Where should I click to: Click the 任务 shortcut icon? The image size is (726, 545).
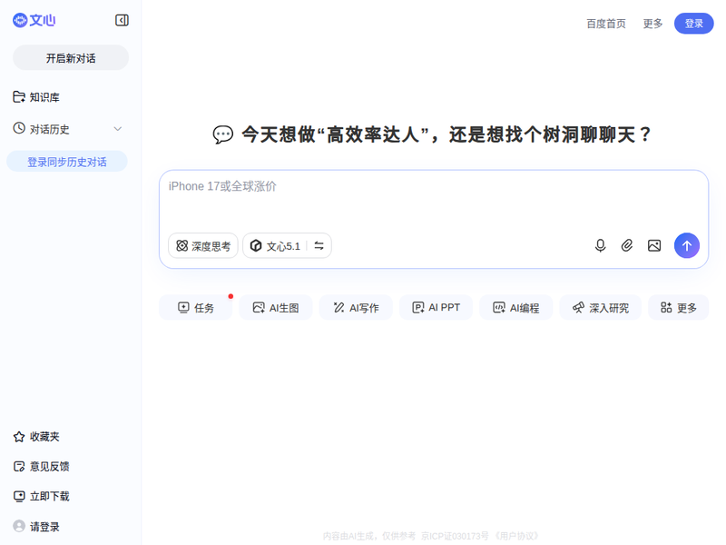point(184,307)
